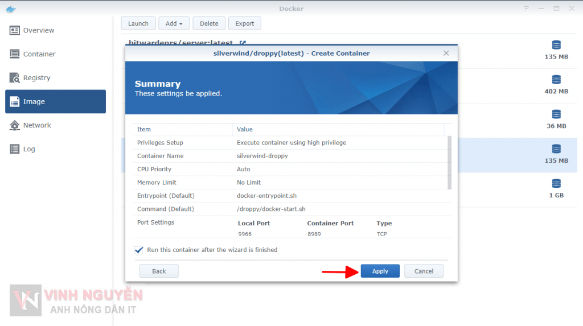Open the Container section

(x=39, y=54)
